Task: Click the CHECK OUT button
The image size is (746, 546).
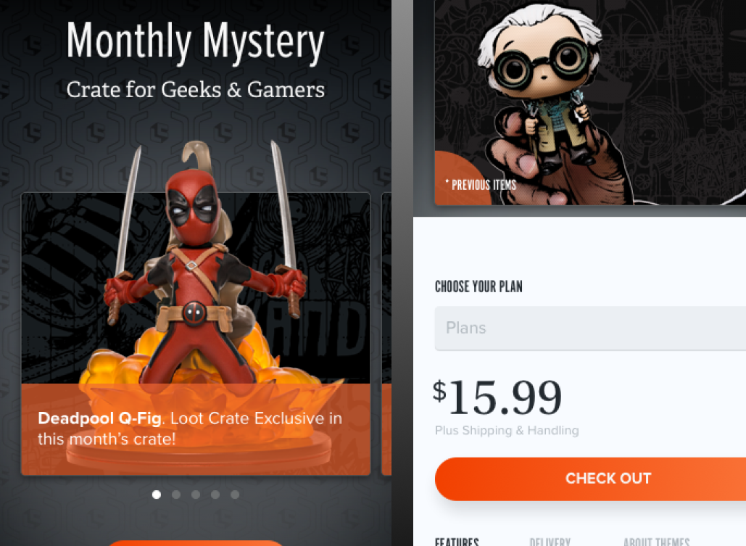Action: tap(590, 479)
